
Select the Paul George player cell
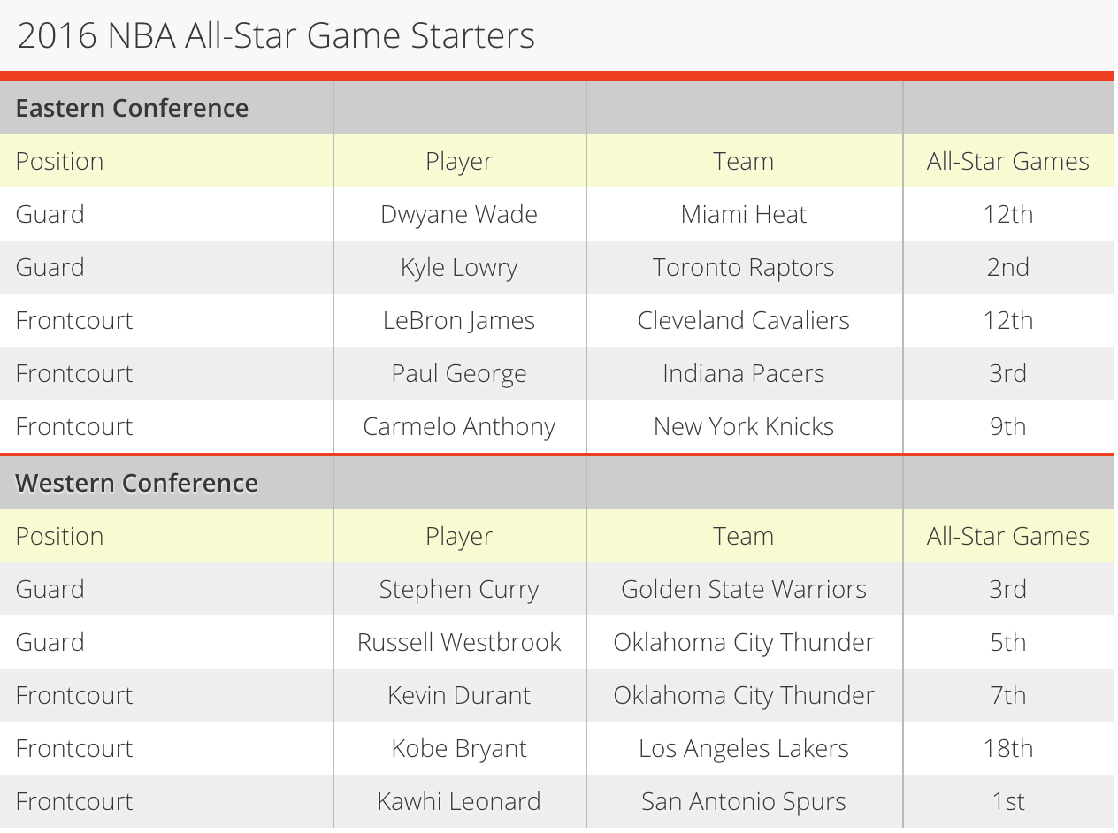[x=459, y=374]
